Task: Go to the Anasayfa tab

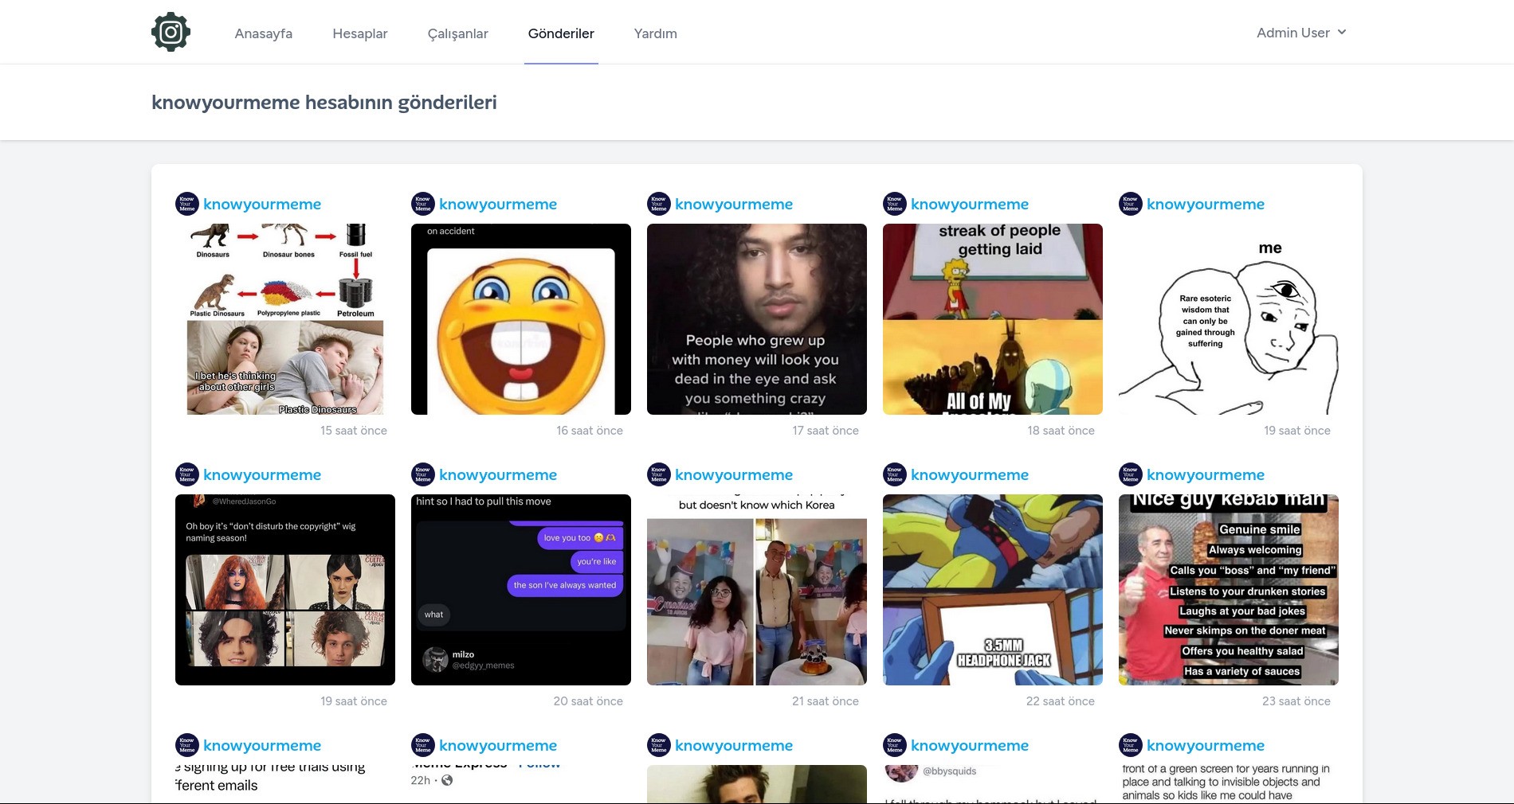Action: [x=263, y=33]
